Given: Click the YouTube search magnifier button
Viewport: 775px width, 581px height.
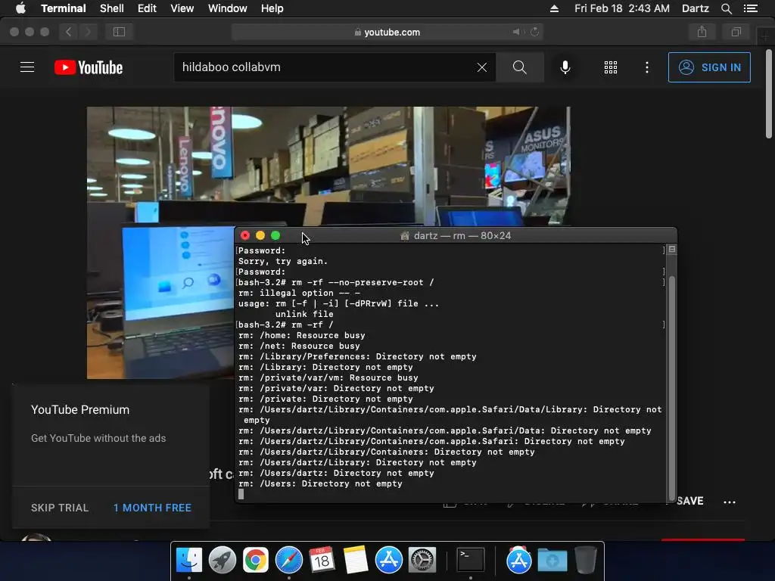Looking at the screenshot, I should 519,67.
